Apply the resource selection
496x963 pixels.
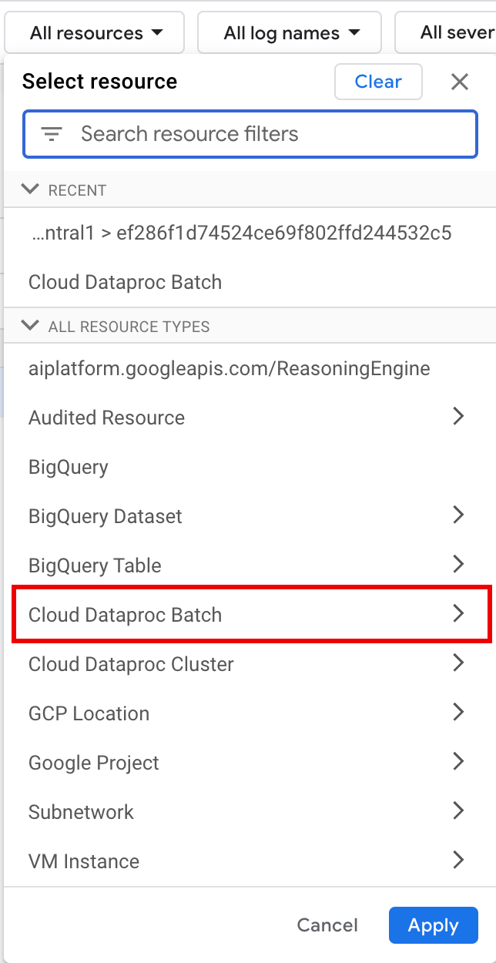pos(433,925)
